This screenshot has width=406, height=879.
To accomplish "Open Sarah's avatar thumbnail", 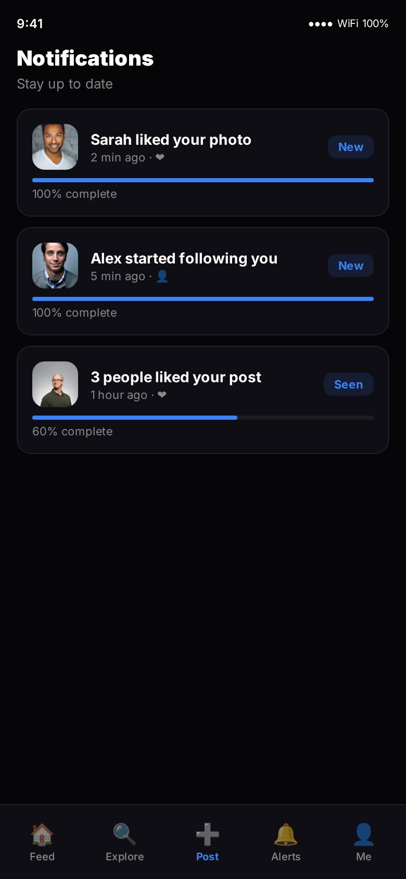I will coord(55,147).
